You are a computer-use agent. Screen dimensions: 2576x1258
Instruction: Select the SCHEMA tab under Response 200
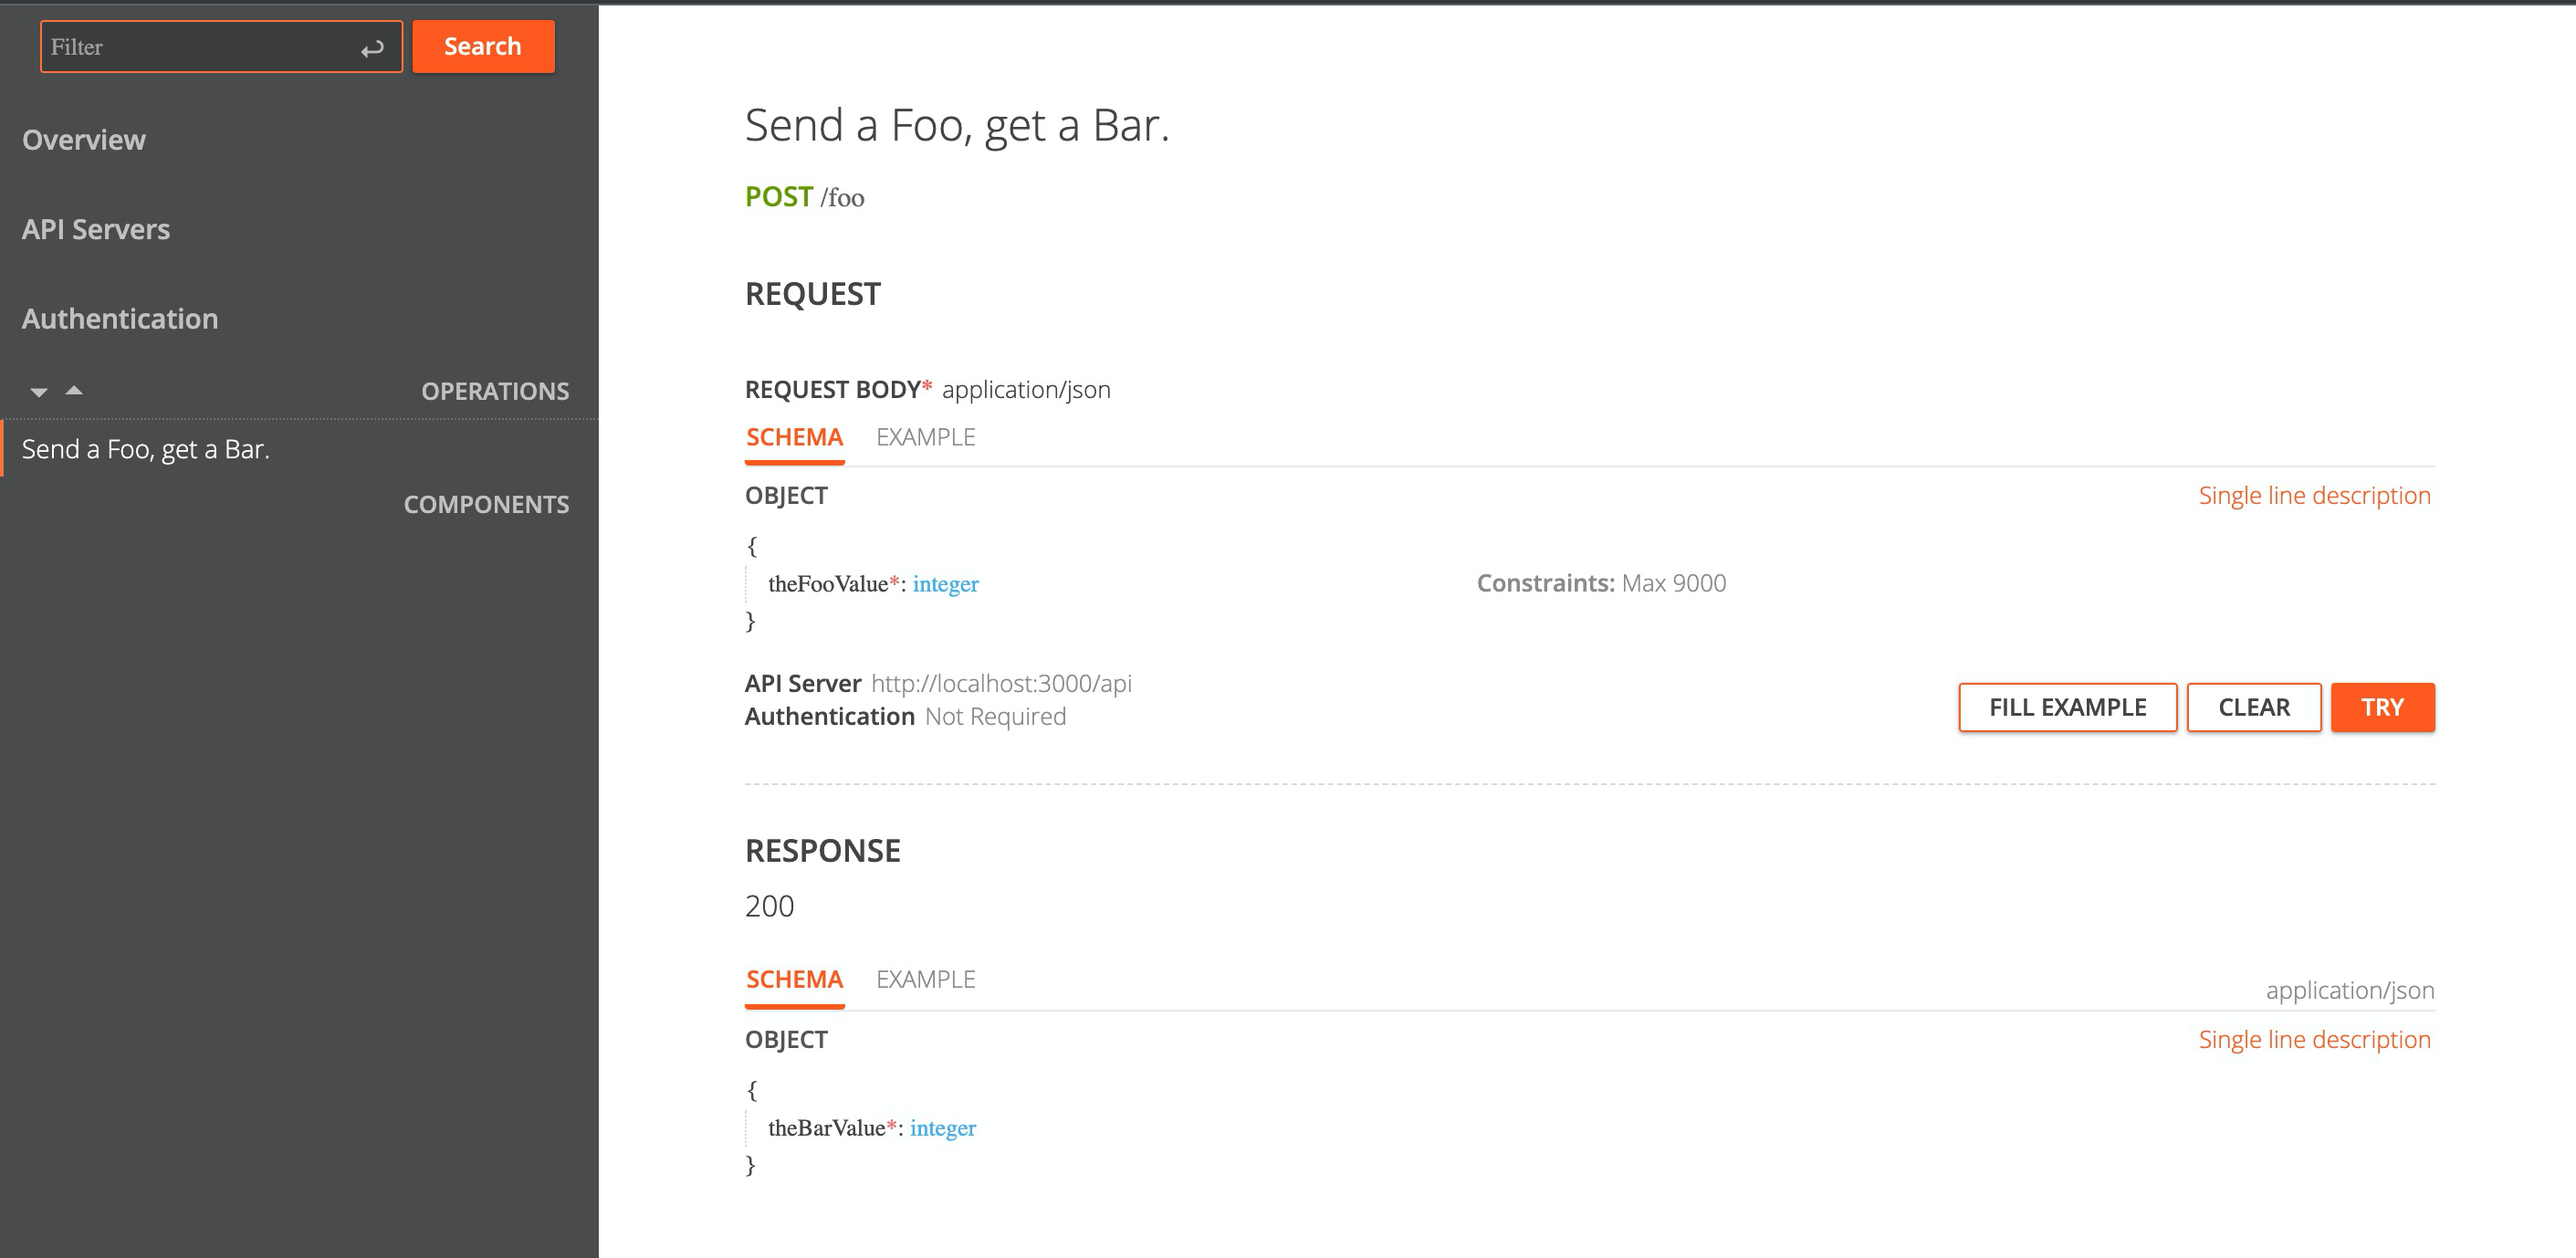coord(793,979)
